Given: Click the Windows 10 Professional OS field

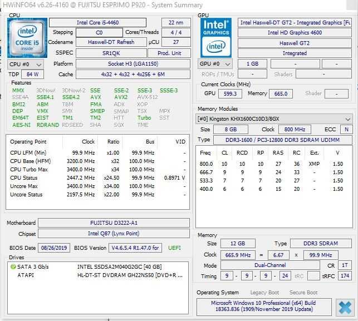Looking at the screenshot, I should [264, 306].
